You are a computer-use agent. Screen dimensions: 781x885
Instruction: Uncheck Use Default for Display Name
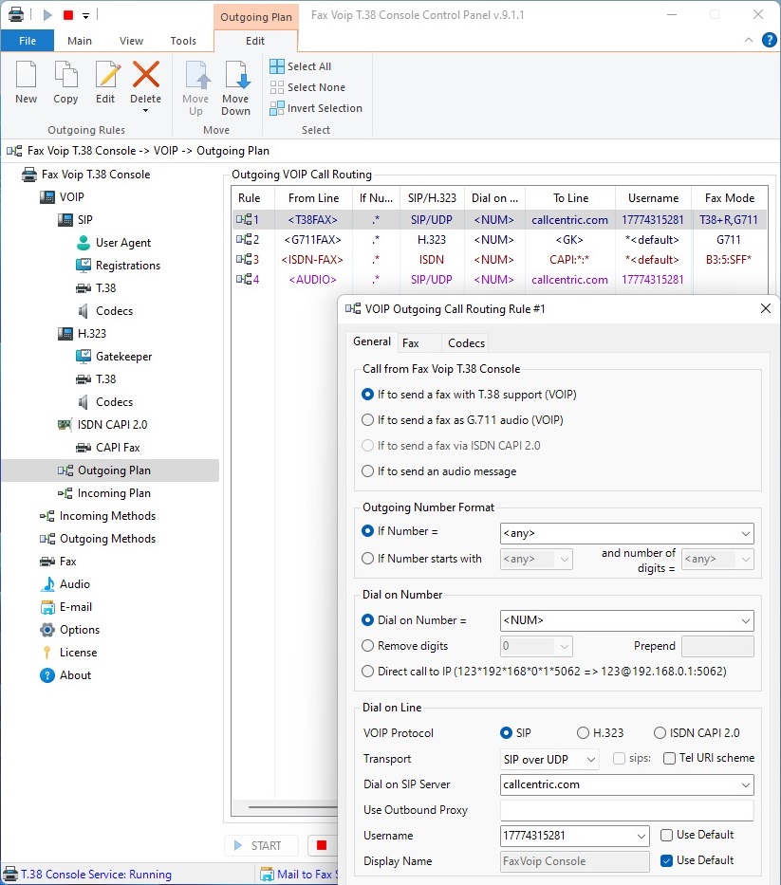(x=666, y=860)
